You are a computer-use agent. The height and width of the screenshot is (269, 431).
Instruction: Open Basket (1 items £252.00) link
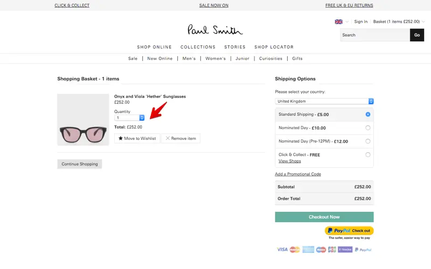397,22
